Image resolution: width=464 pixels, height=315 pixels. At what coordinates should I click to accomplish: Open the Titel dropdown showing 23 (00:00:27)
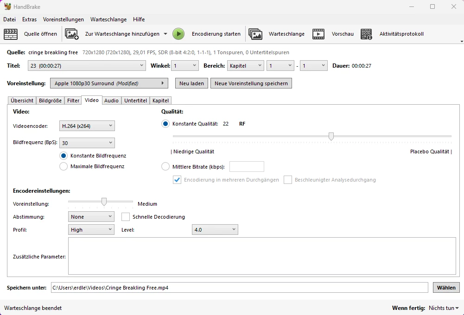point(87,66)
